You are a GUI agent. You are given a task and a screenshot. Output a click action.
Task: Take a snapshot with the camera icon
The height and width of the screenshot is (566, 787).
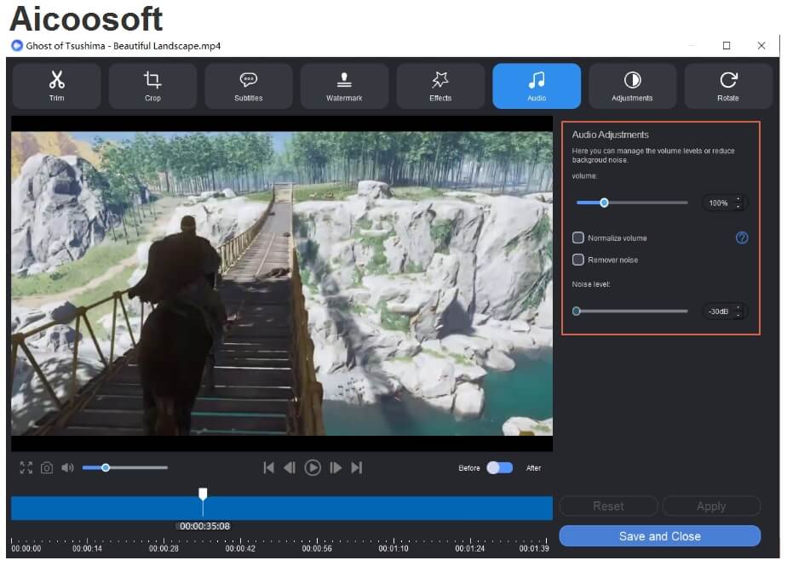(x=47, y=467)
